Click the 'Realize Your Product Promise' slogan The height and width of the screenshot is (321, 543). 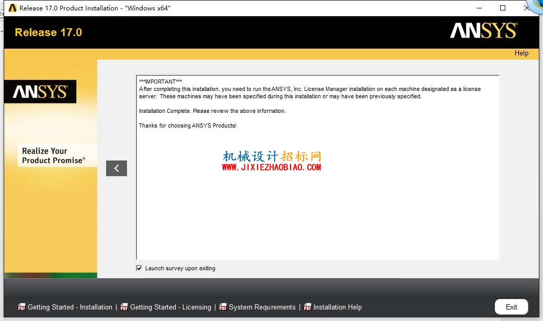[x=54, y=155]
